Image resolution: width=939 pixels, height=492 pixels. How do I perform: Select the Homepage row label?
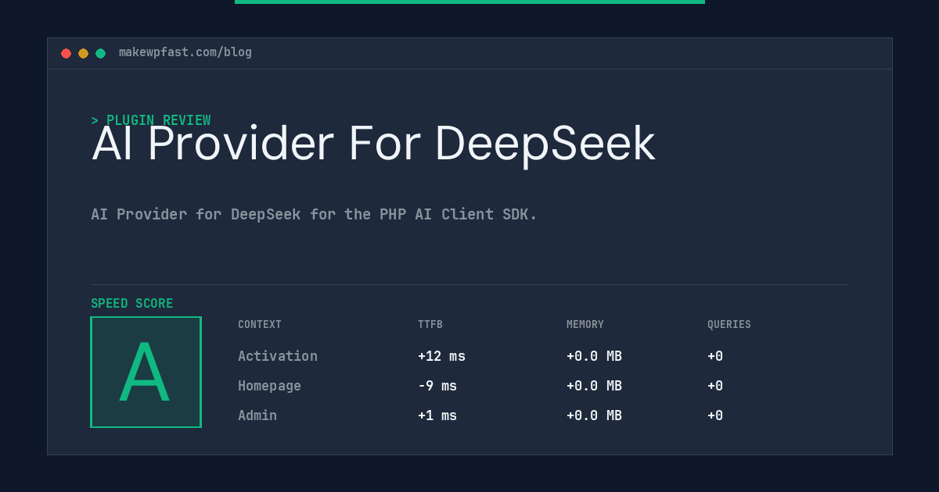pos(269,386)
